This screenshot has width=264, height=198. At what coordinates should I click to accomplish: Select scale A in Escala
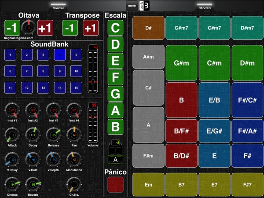pos(115,110)
